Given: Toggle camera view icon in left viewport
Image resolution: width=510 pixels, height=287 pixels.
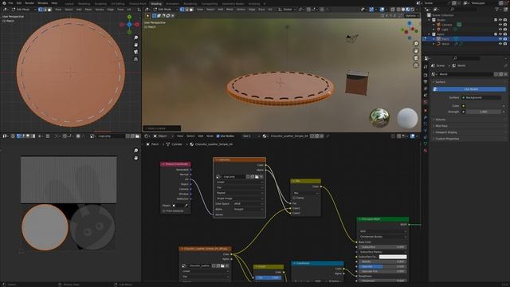Looking at the screenshot, I should [136, 52].
